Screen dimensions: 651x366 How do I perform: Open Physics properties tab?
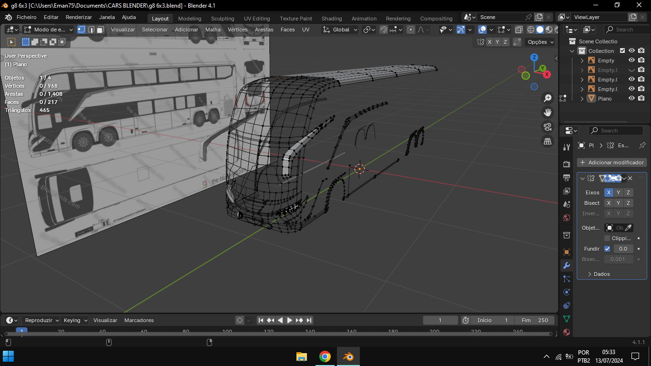567,292
